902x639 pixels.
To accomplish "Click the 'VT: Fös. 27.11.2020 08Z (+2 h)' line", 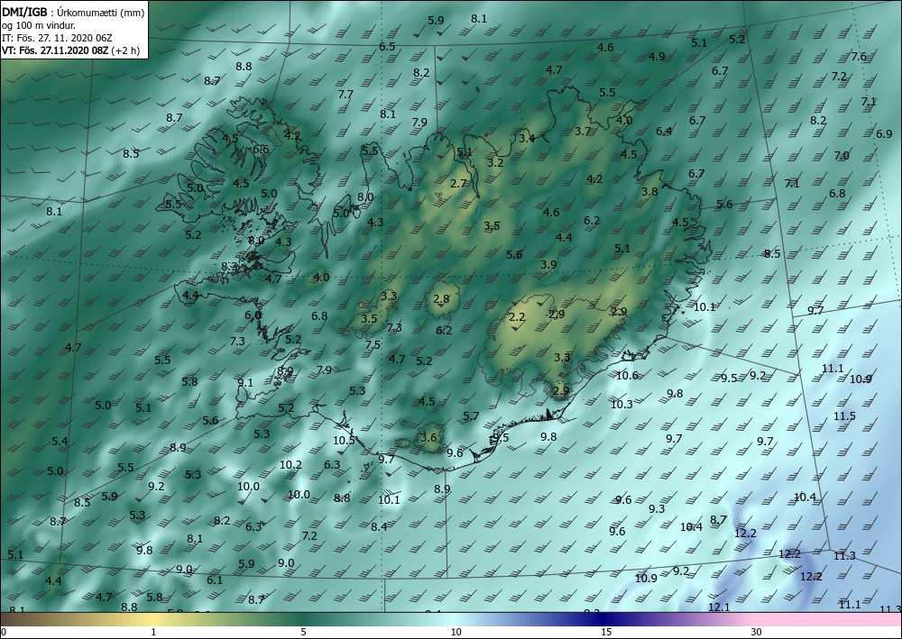I will (x=70, y=50).
